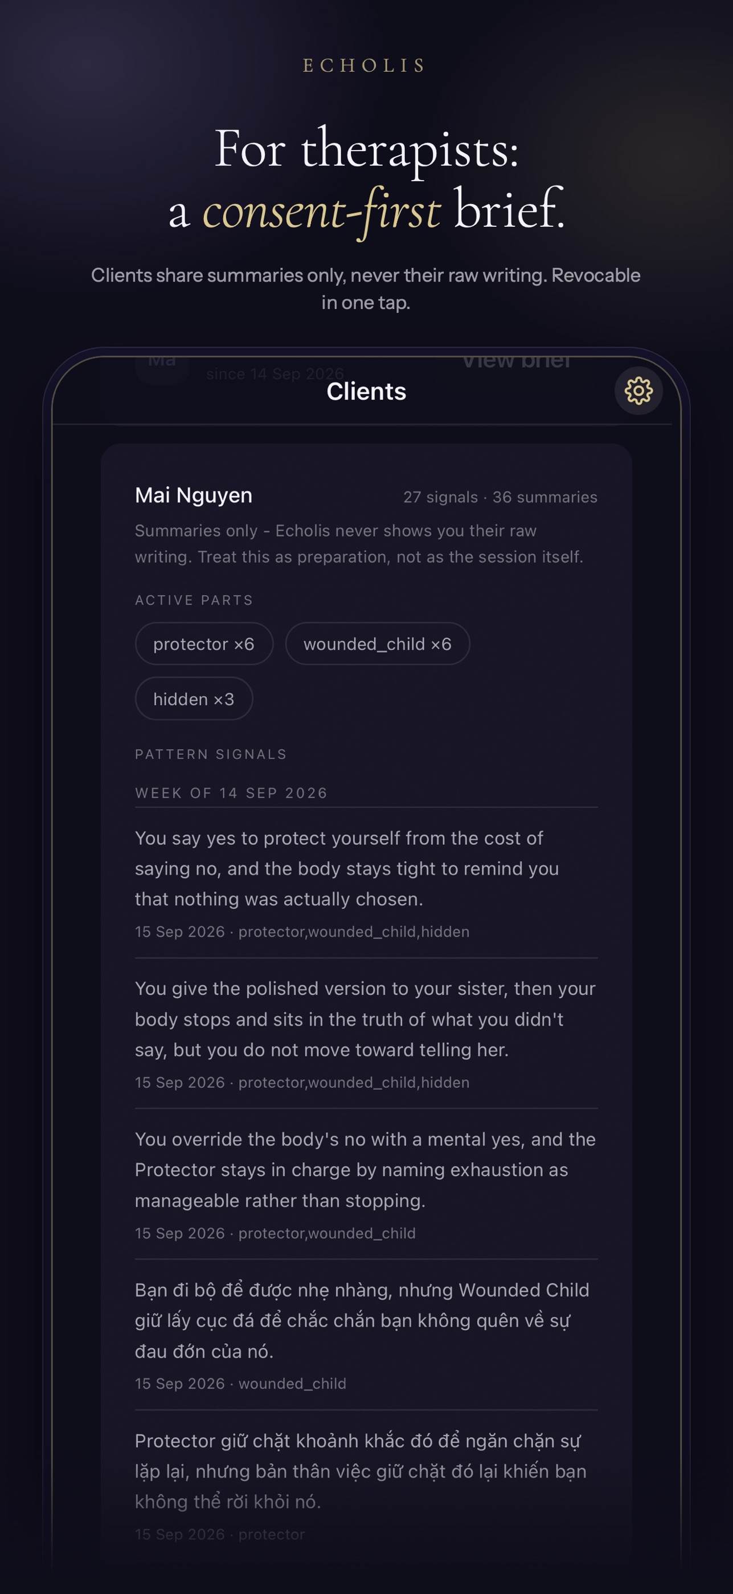Click the '27 signals · 36 summaries' counter
The height and width of the screenshot is (1594, 733).
click(x=500, y=497)
